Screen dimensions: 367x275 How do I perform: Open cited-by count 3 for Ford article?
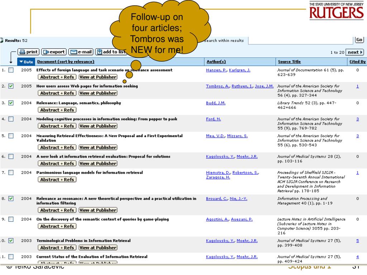357,119
